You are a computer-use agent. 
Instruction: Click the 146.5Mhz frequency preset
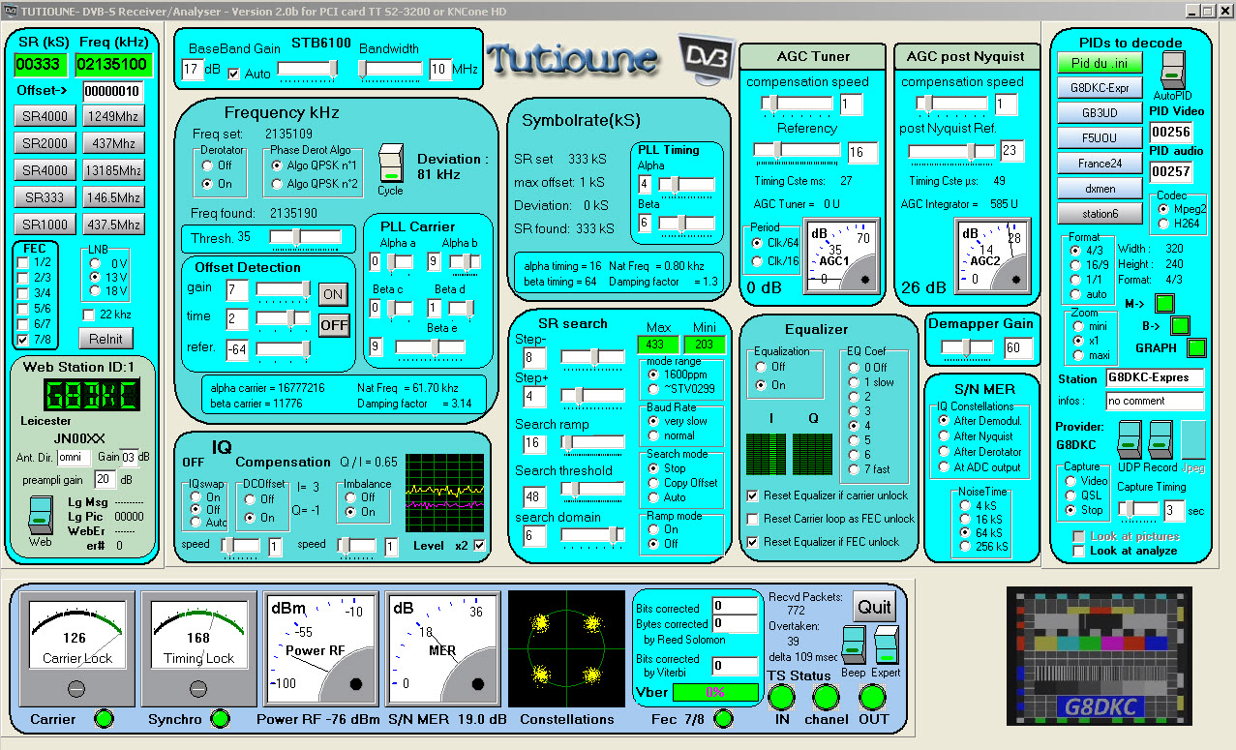[x=112, y=198]
